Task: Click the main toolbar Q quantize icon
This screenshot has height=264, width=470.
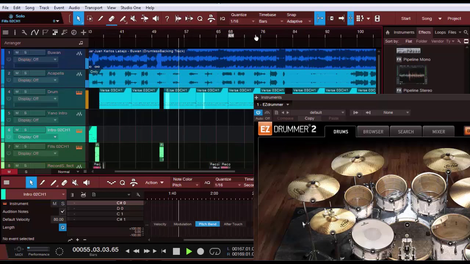Action: tap(200, 18)
